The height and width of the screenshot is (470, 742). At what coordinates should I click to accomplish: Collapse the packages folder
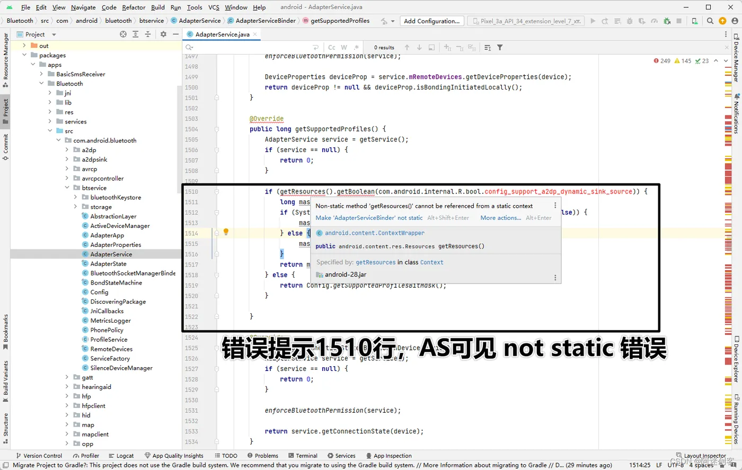[24, 55]
